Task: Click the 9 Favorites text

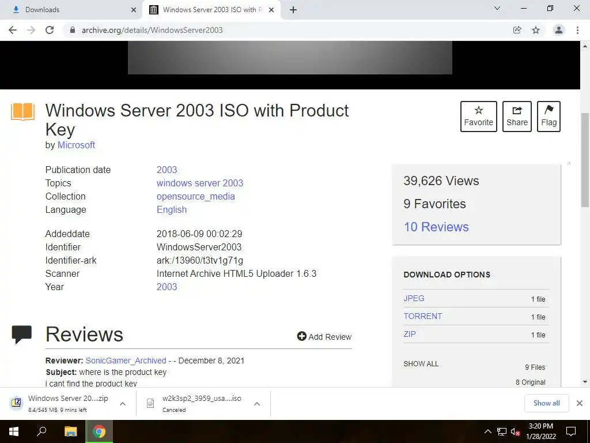Action: tap(434, 204)
